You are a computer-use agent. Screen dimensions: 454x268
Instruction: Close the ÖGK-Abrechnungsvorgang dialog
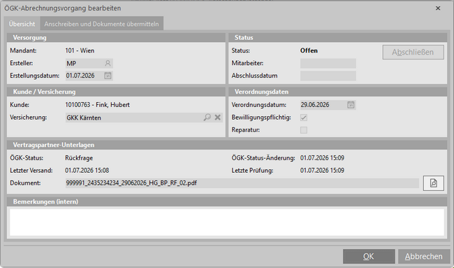point(438,8)
